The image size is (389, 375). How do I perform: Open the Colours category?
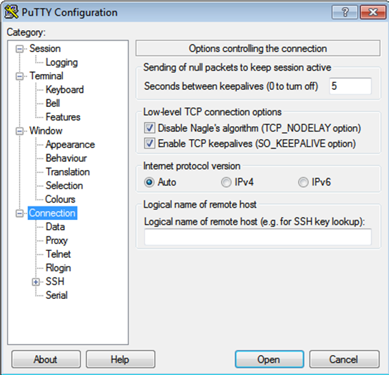tap(60, 199)
